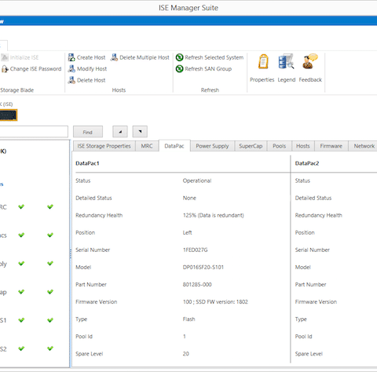The width and height of the screenshot is (377, 372).
Task: Click the Create Host icon
Action: (x=71, y=57)
